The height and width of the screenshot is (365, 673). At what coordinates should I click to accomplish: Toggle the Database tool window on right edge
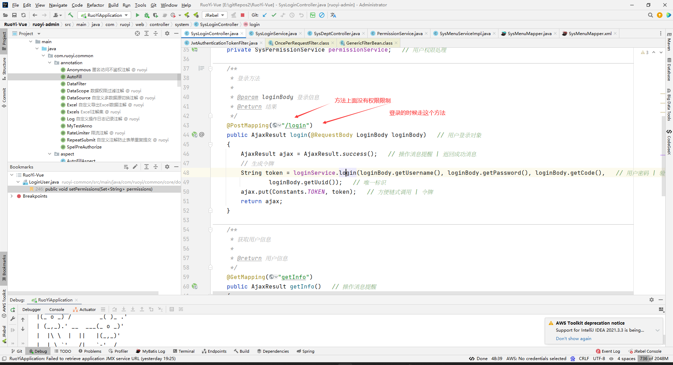(x=669, y=69)
